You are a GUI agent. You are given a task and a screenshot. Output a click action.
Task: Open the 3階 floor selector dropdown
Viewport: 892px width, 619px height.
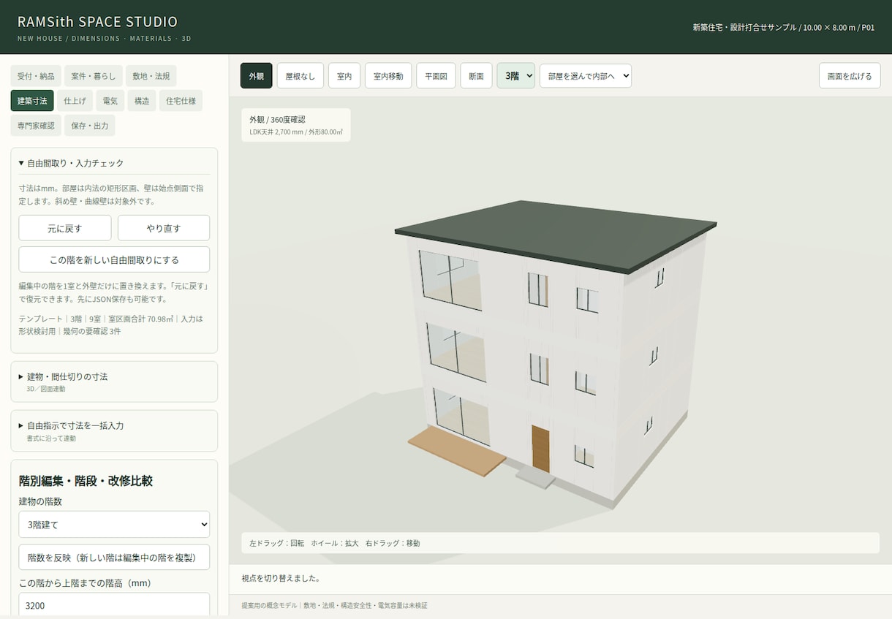click(516, 76)
